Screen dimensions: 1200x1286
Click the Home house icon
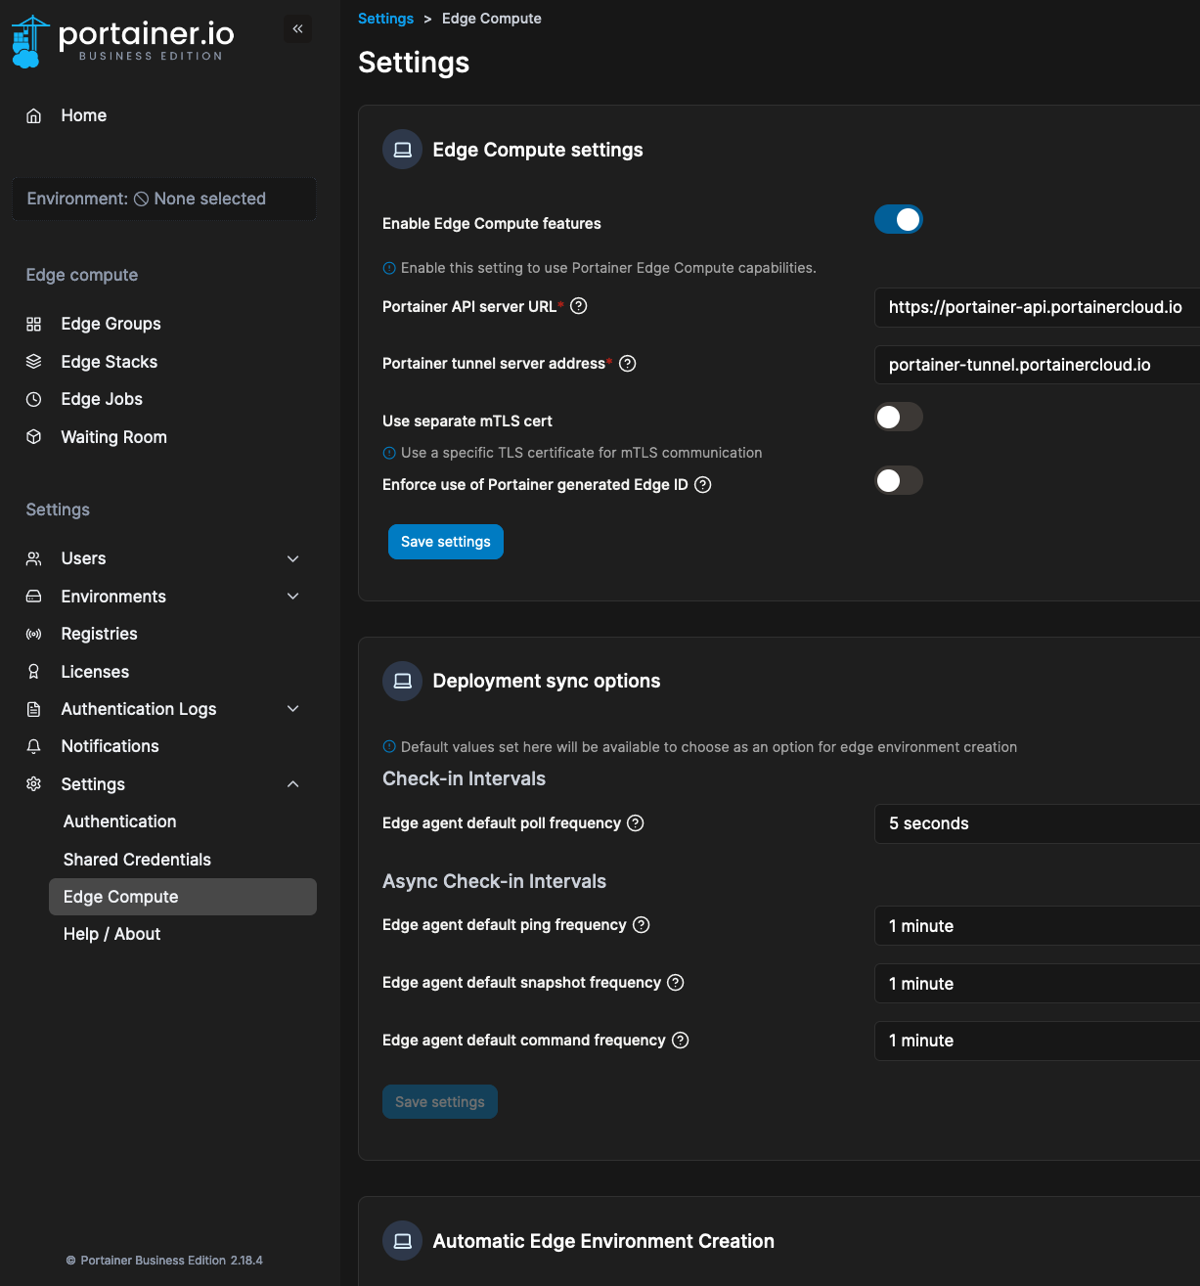(x=34, y=115)
